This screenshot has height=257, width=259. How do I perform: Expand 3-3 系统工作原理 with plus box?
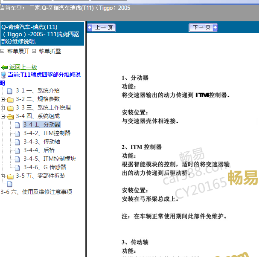pyautogui.click(x=3, y=108)
